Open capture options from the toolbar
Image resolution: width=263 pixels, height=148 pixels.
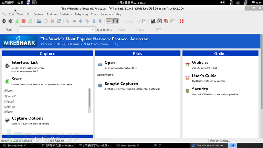coord(11,21)
